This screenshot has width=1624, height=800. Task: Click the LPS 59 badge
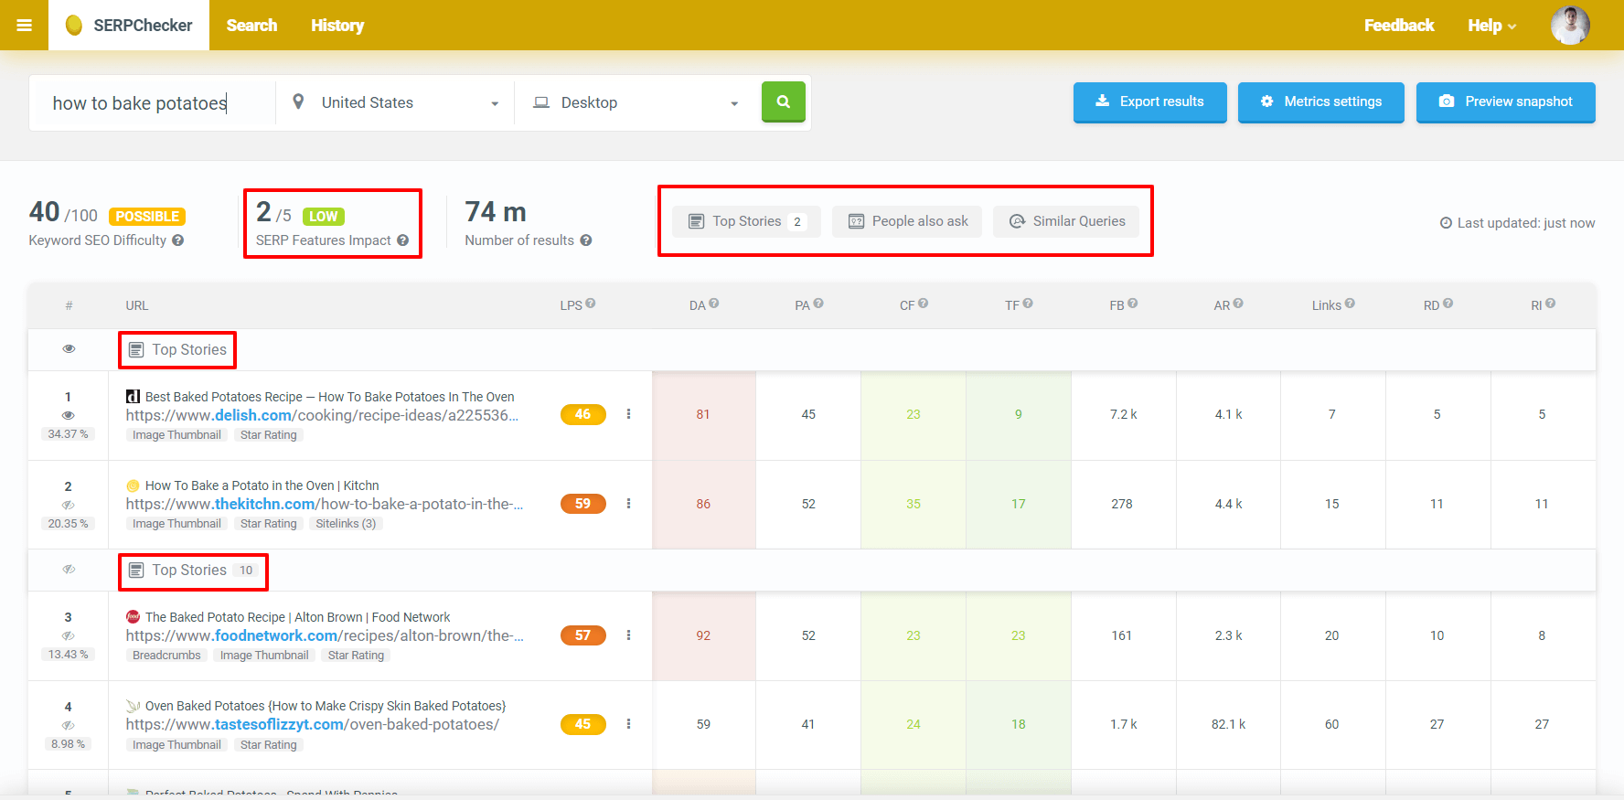[x=582, y=504]
